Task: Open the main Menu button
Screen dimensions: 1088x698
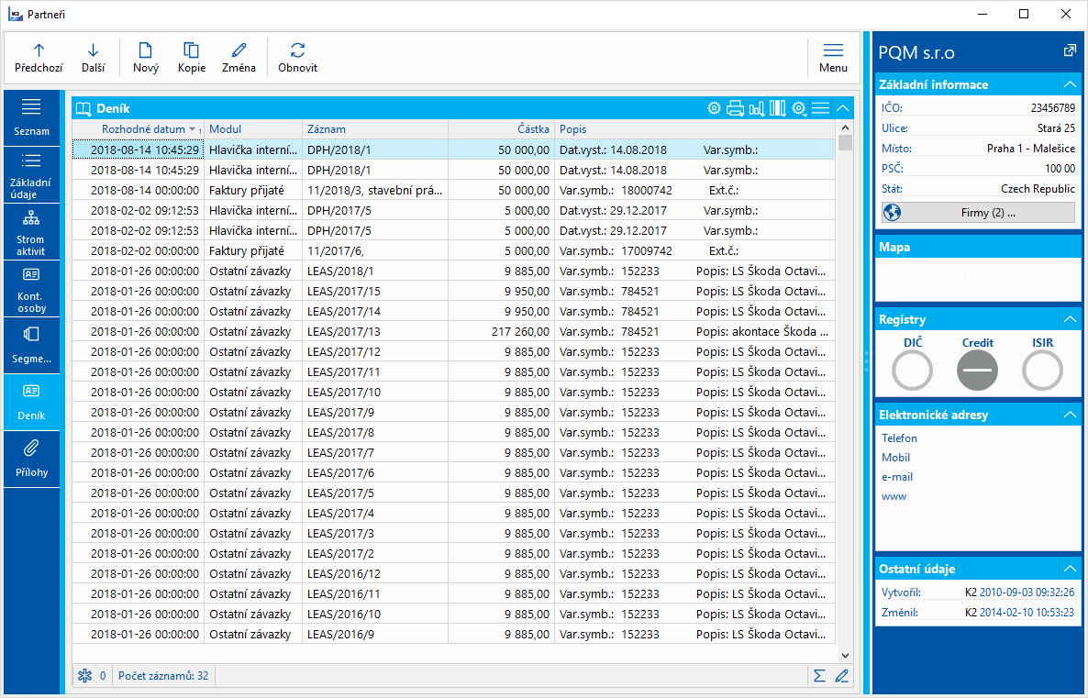Action: (x=833, y=58)
